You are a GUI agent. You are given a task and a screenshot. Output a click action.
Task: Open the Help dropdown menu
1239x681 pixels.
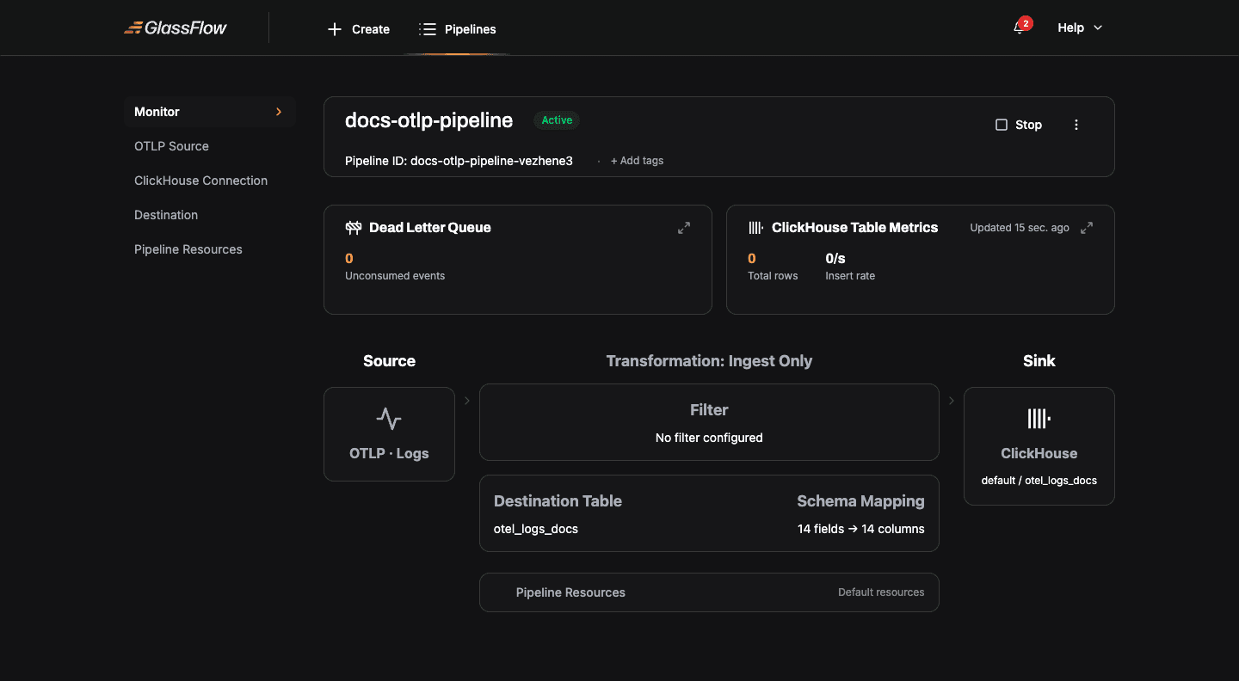1080,28
